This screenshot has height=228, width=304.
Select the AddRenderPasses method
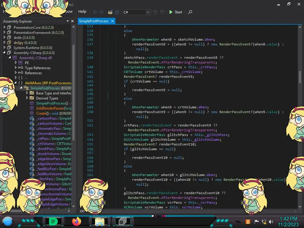54,108
